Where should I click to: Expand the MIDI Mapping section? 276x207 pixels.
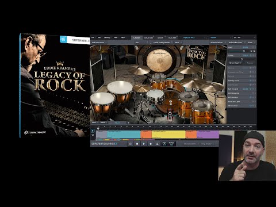coord(241,93)
